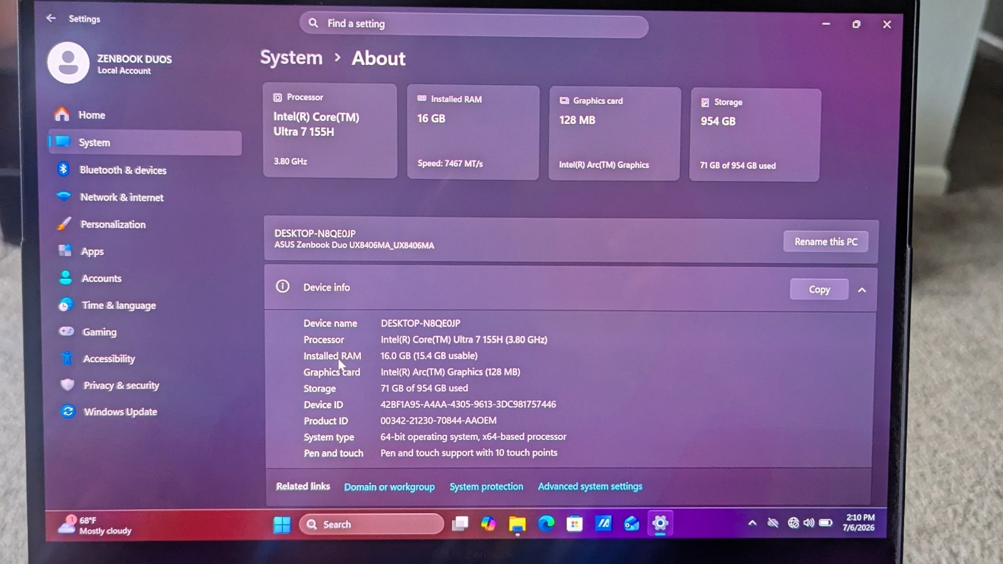
Task: Collapse the Device info section
Action: [862, 290]
